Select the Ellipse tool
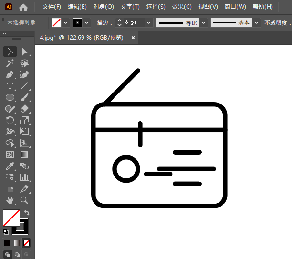The image size is (292, 259). [x=10, y=97]
